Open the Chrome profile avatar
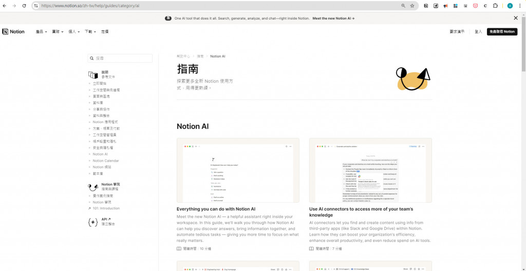The height and width of the screenshot is (271, 526). tap(510, 6)
